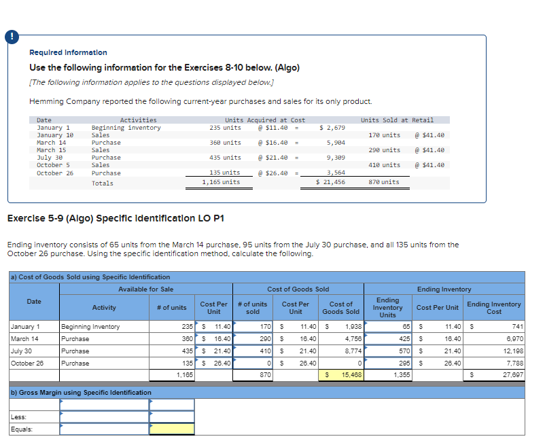This screenshot has height=443, width=545.
Task: Click 'Hemming Company reported' sentence
Action: point(200,101)
